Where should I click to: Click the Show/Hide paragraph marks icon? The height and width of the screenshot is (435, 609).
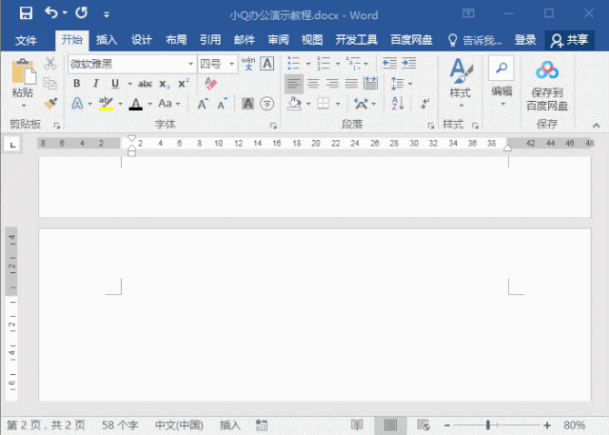tap(425, 104)
